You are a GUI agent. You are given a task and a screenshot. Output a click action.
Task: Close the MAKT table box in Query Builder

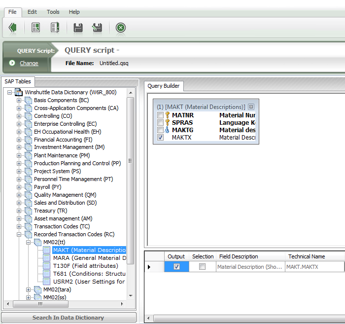click(x=251, y=107)
